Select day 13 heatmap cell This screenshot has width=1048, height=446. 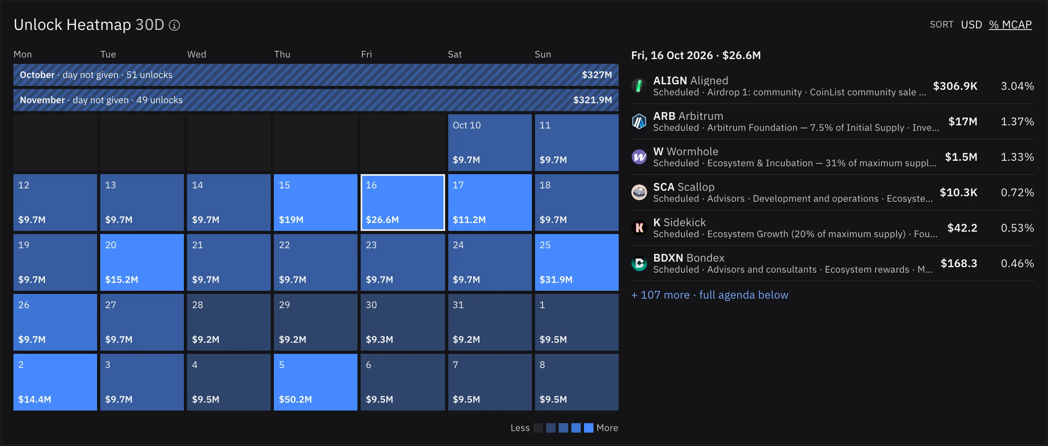(x=142, y=202)
